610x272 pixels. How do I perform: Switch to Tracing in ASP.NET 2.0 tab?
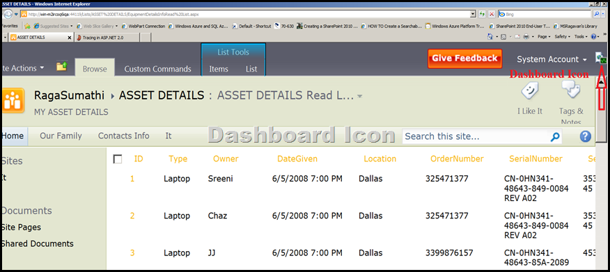coord(107,38)
